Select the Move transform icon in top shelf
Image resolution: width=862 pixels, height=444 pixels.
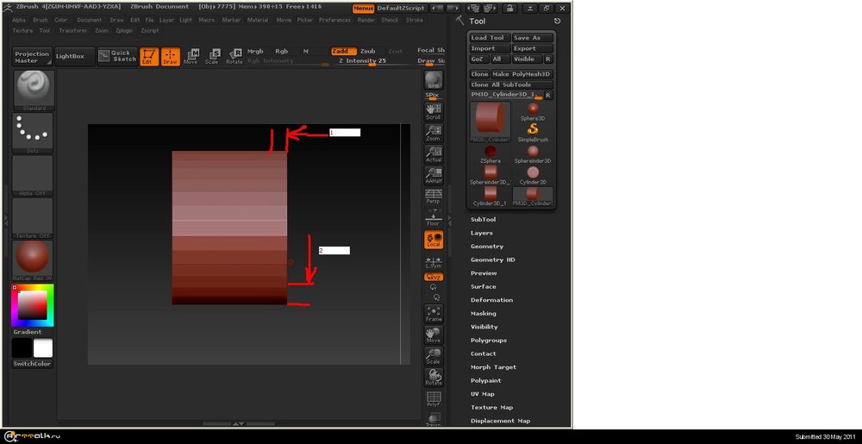tap(191, 56)
